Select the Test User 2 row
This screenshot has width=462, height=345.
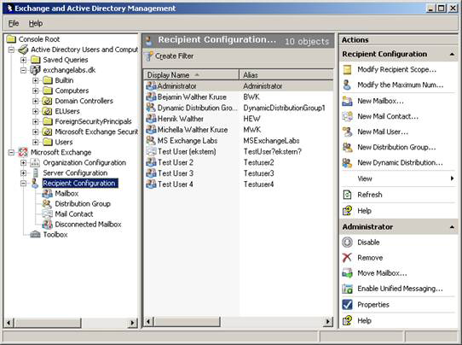(x=239, y=162)
